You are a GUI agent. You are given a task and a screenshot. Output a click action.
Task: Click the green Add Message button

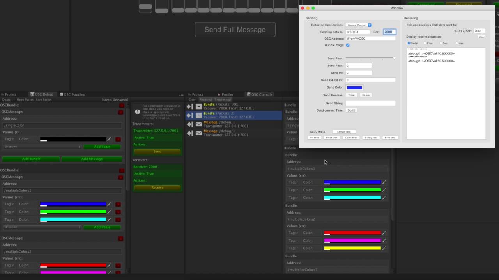tap(92, 159)
